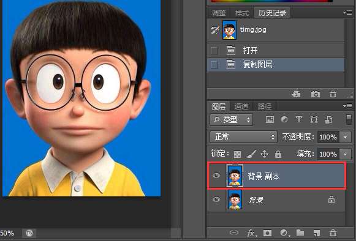This screenshot has height=241, width=356.
Task: Lock position move icon
Action: (x=265, y=154)
